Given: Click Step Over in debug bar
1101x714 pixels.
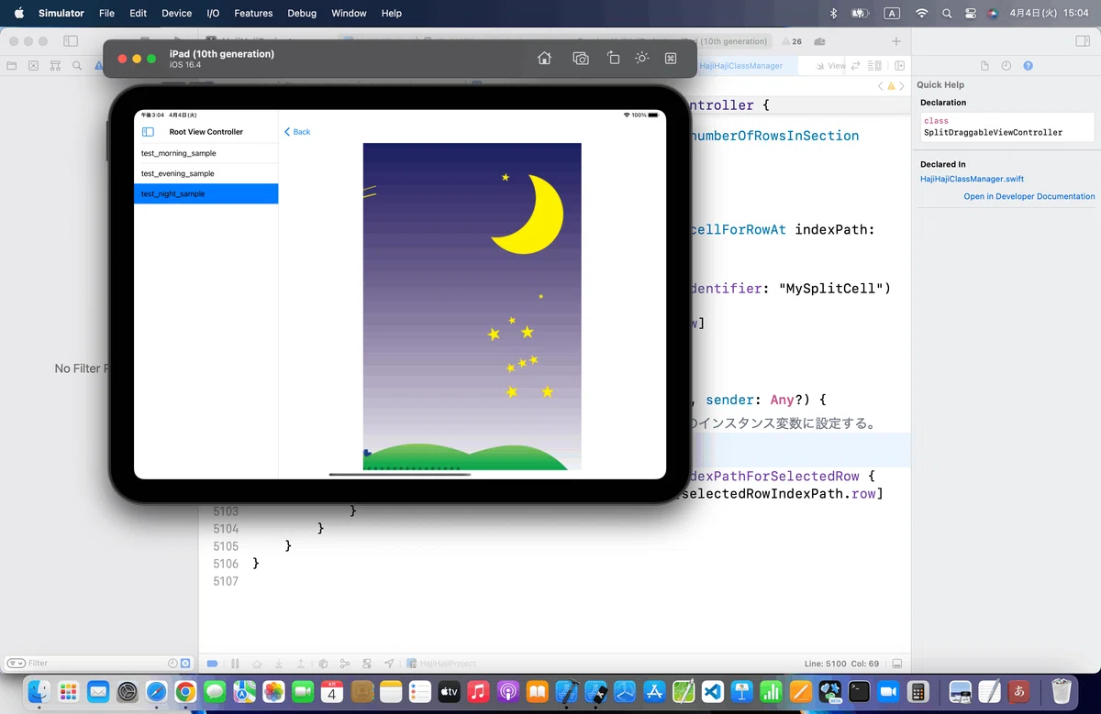Looking at the screenshot, I should pos(257,664).
